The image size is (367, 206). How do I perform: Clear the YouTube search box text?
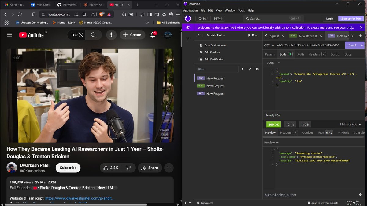(81, 35)
